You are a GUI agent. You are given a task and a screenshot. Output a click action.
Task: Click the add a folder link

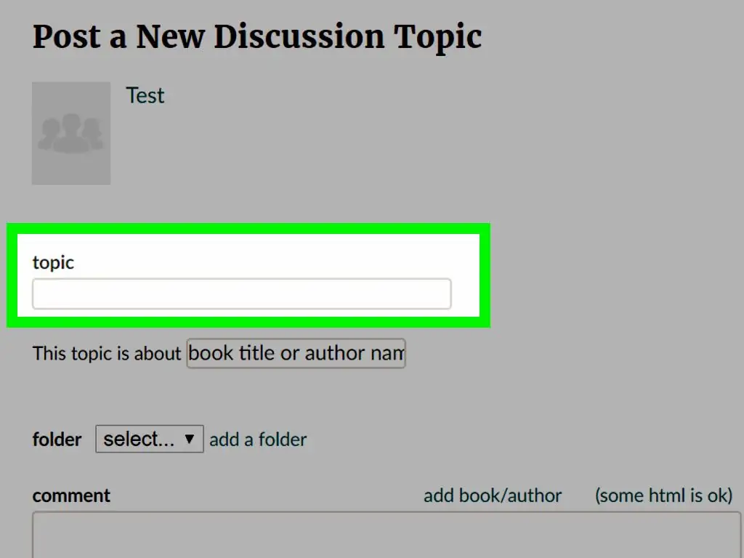coord(258,440)
